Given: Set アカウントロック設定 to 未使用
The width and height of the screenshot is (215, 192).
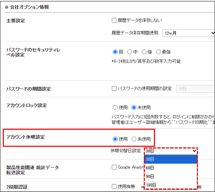Looking at the screenshot, I should click(134, 107).
